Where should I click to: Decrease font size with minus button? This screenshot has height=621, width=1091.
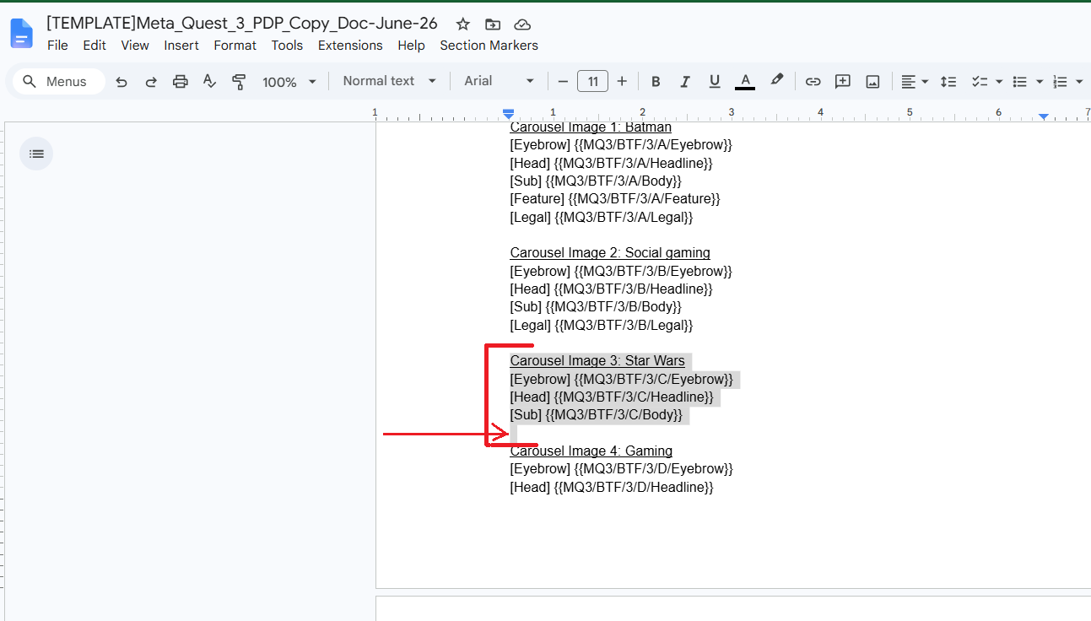click(563, 82)
